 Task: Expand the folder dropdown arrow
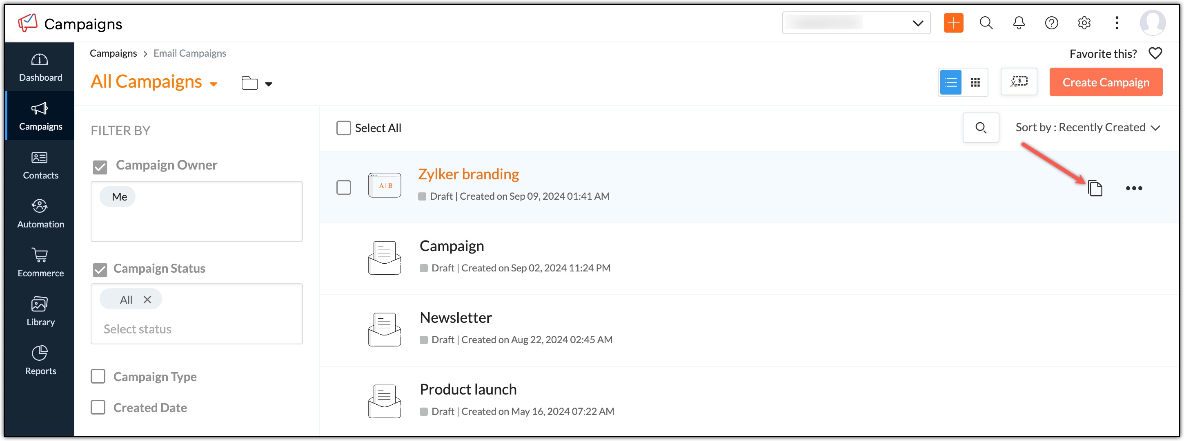(x=268, y=84)
